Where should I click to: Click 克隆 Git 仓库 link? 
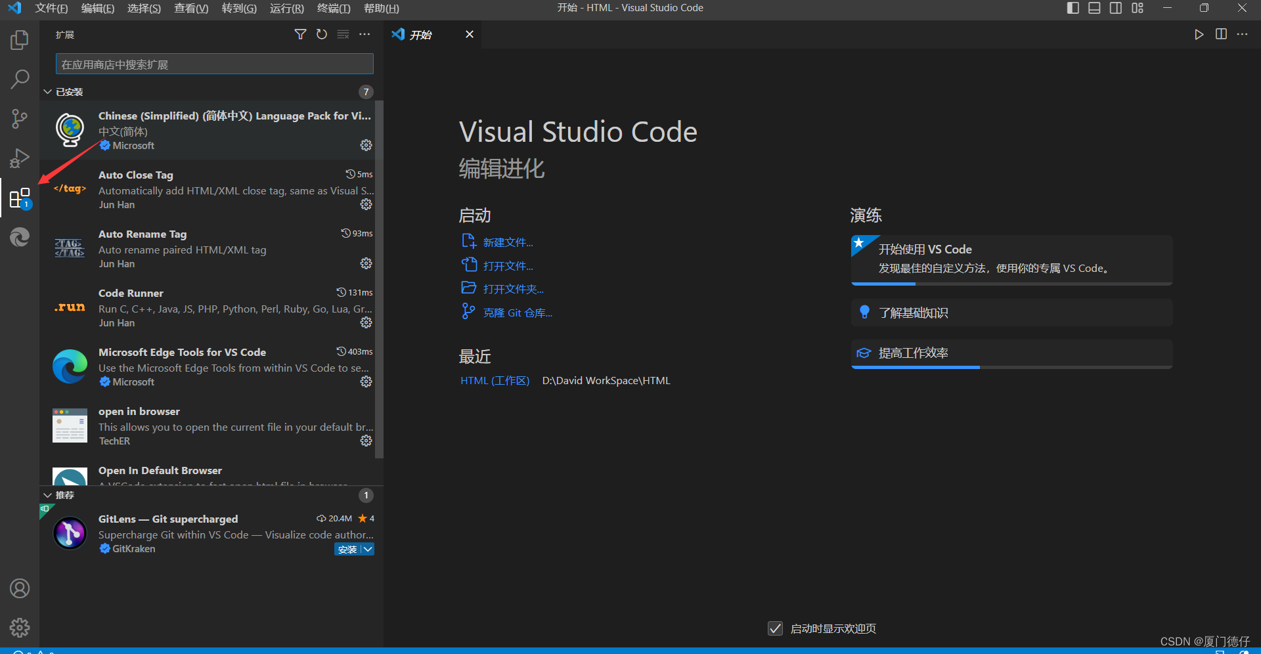pyautogui.click(x=518, y=313)
